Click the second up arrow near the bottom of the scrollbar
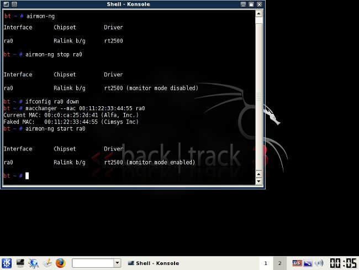This screenshot has height=270, width=359. click(x=258, y=174)
